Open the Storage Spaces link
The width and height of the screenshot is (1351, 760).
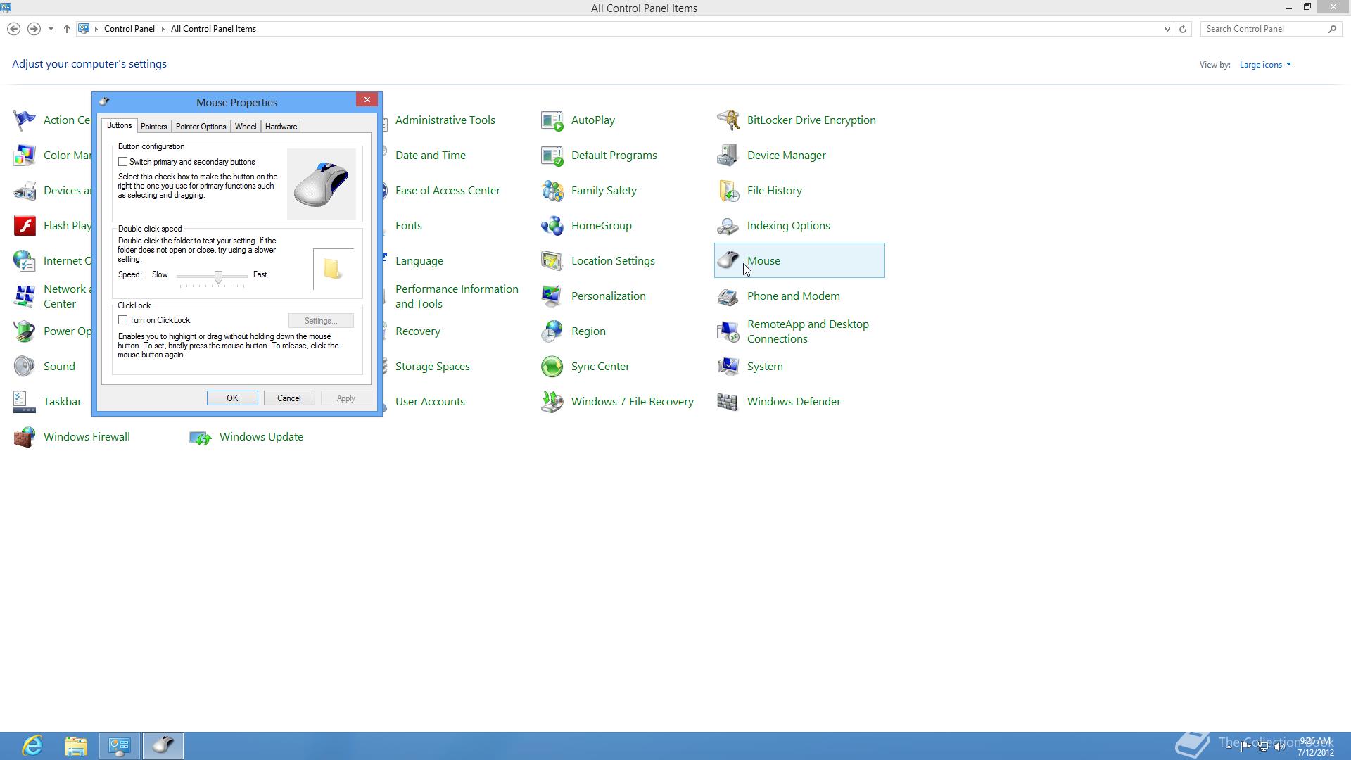[432, 367]
